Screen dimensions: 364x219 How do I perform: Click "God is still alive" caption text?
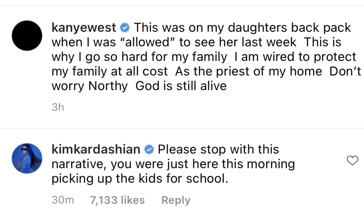click(x=181, y=86)
